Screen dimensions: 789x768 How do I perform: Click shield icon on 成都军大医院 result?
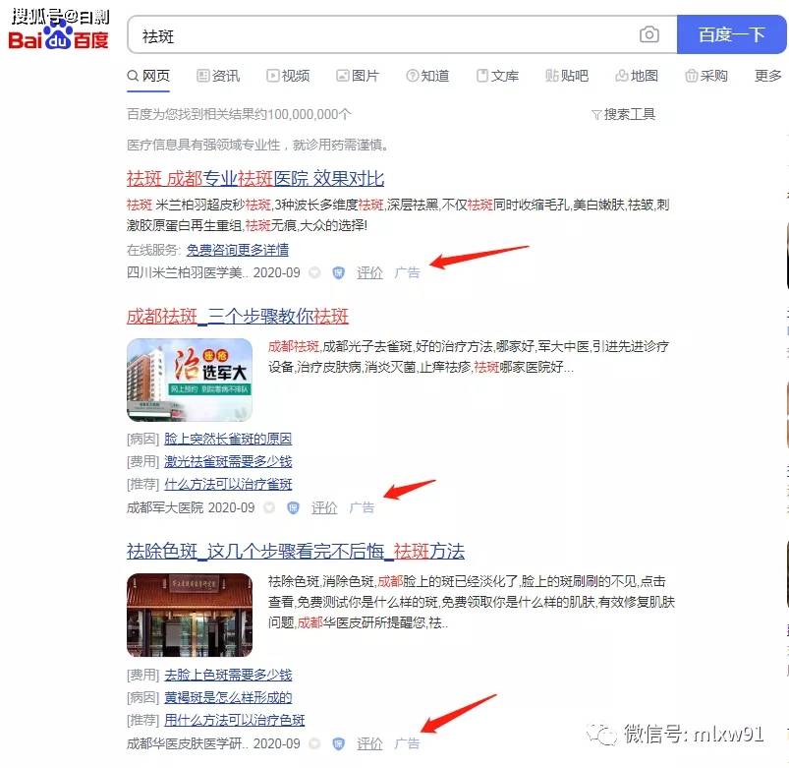pos(293,507)
